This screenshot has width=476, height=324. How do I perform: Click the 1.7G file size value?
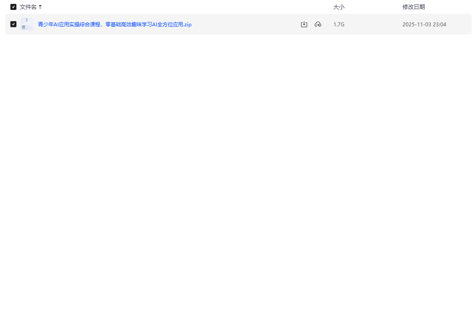click(339, 25)
